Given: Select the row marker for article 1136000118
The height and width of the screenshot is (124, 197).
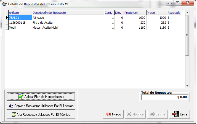Looking at the screenshot, I should pos(7,23).
